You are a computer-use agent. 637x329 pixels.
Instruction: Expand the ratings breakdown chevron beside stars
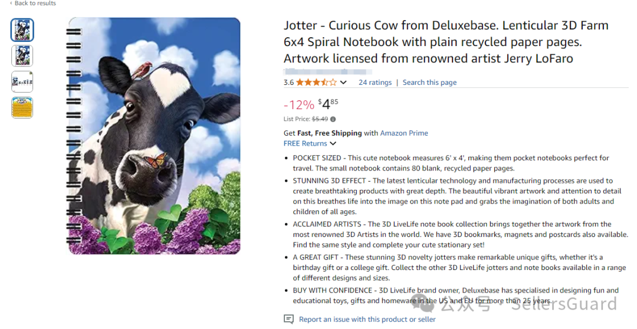(x=344, y=83)
